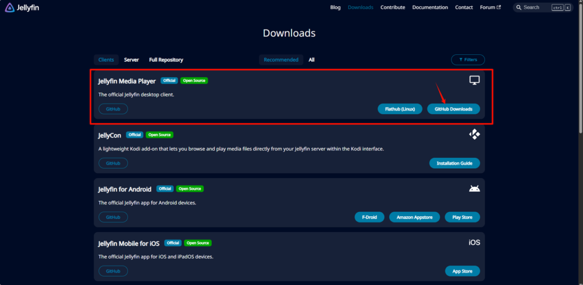The height and width of the screenshot is (285, 583).
Task: Toggle the All clients filter
Action: point(311,60)
